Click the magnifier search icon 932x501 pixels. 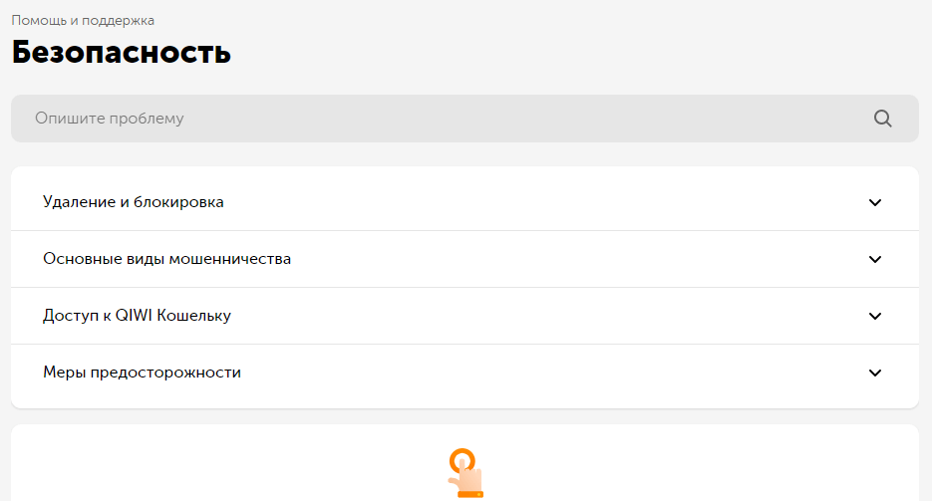pyautogui.click(x=883, y=119)
